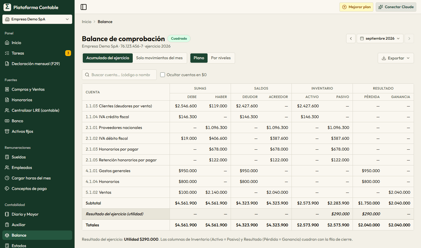
Task: Click the Auxiliar sidebar icon
Action: pos(7,225)
